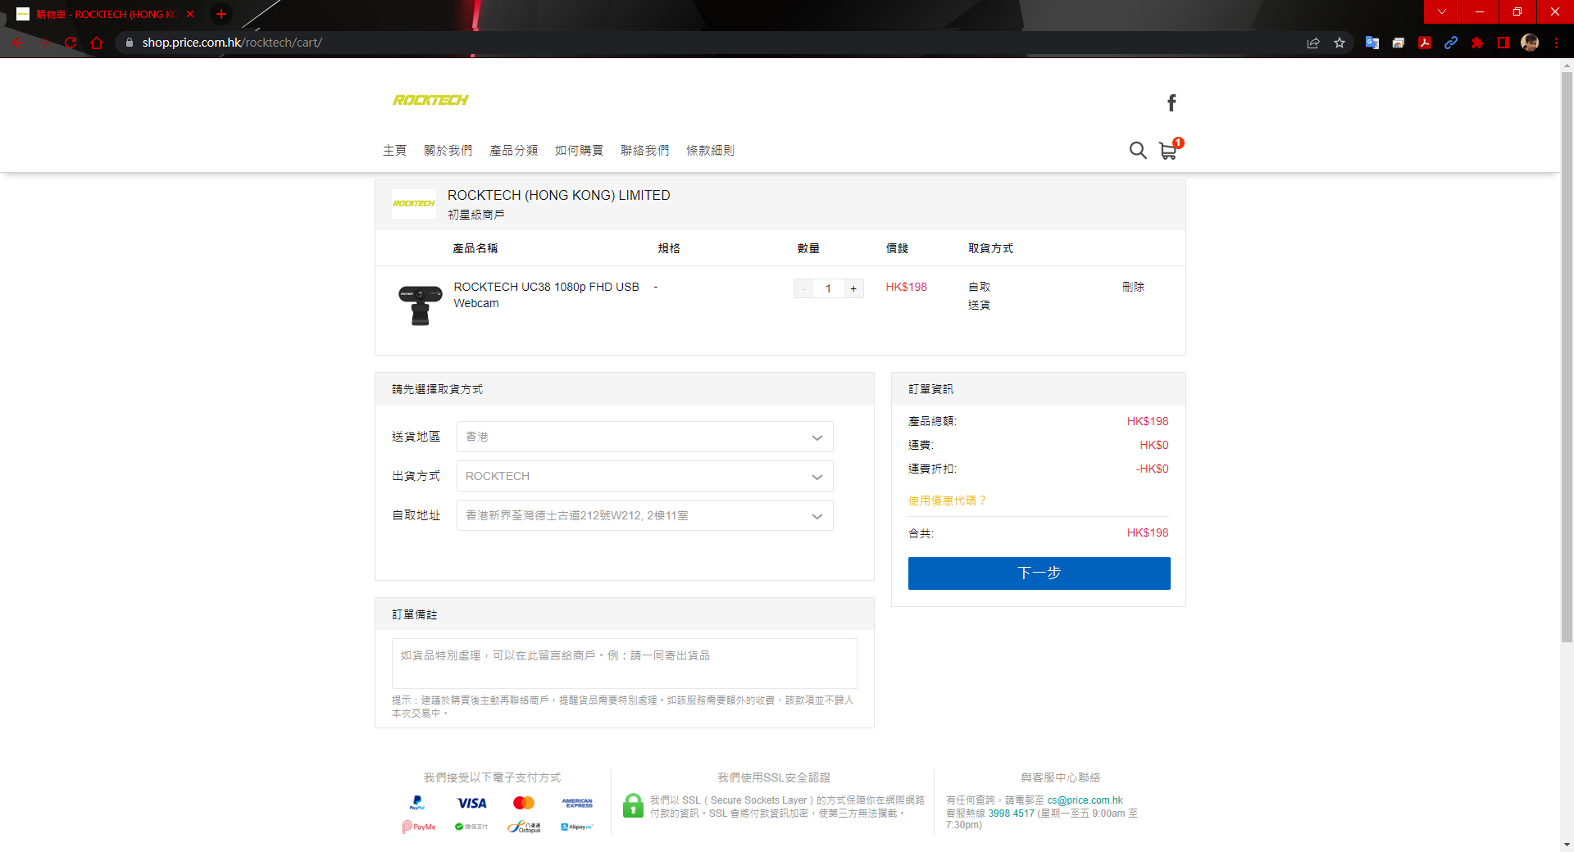Image resolution: width=1574 pixels, height=852 pixels.
Task: Click the ROCKTECH logo in header
Action: (430, 100)
